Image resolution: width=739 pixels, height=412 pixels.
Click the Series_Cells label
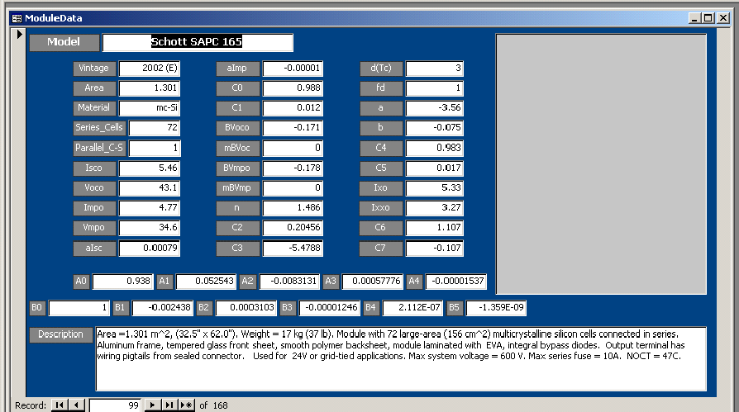[99, 128]
